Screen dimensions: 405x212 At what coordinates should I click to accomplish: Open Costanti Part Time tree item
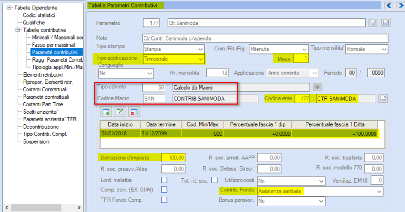pos(43,104)
